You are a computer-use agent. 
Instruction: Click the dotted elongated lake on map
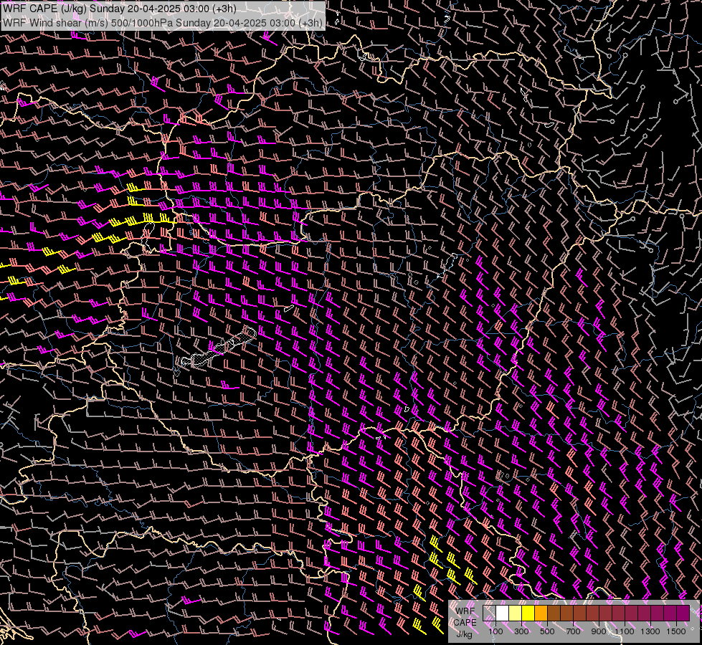point(219,347)
